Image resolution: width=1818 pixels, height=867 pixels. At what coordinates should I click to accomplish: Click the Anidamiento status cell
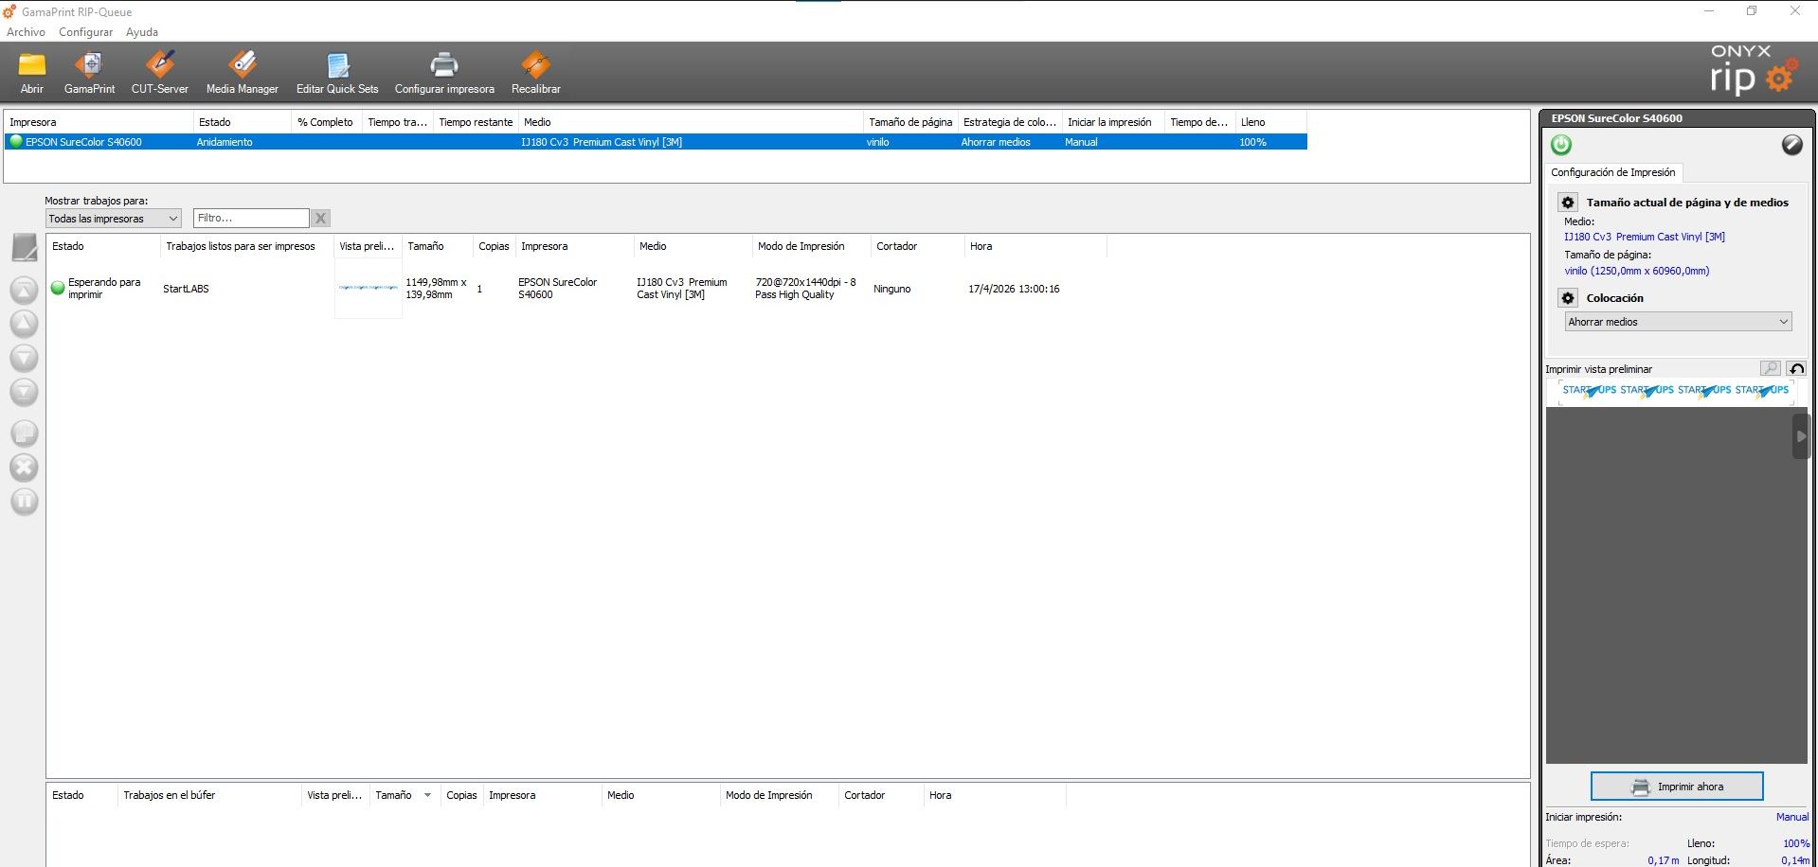coord(225,142)
